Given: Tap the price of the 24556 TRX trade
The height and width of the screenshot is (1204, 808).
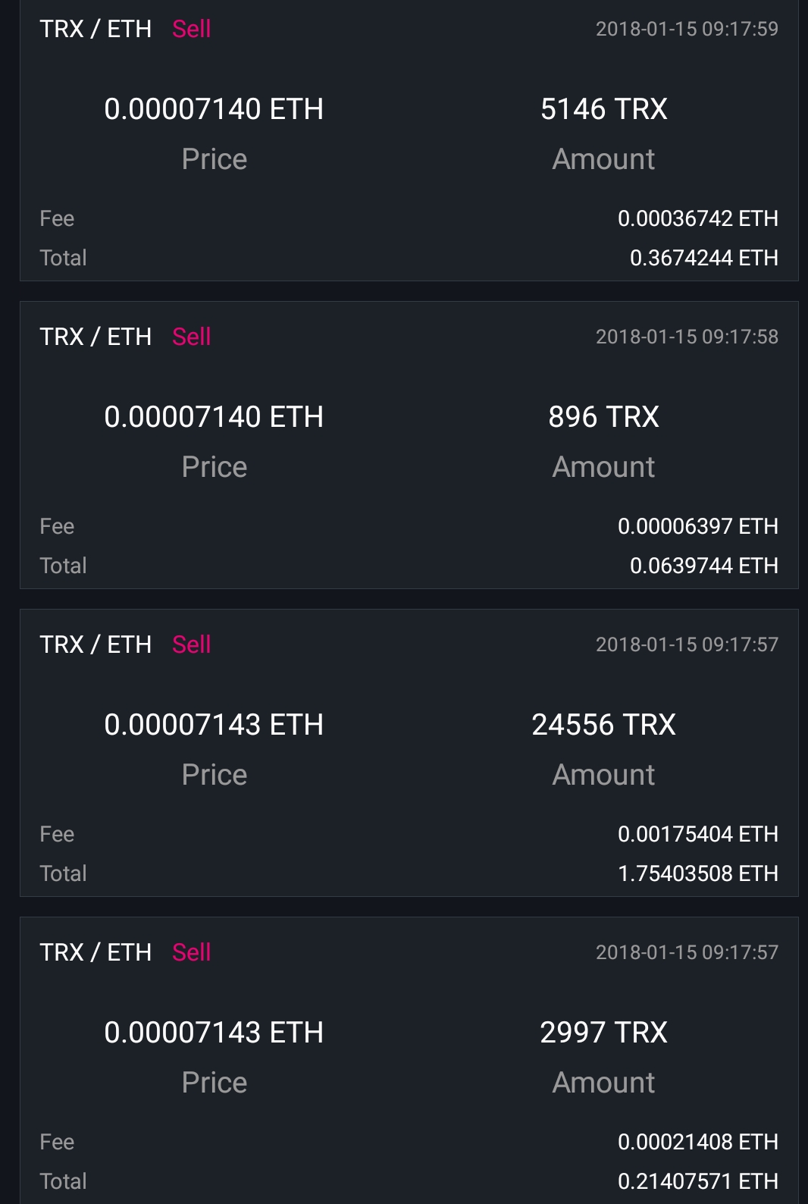Looking at the screenshot, I should click(x=214, y=725).
